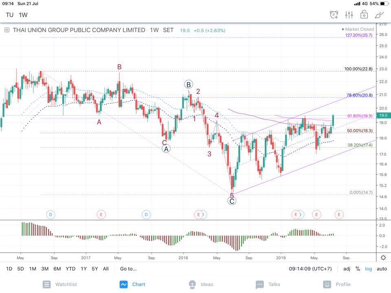This screenshot has width=391, height=293.
Task: Switch to the Profile tab
Action: point(337,284)
